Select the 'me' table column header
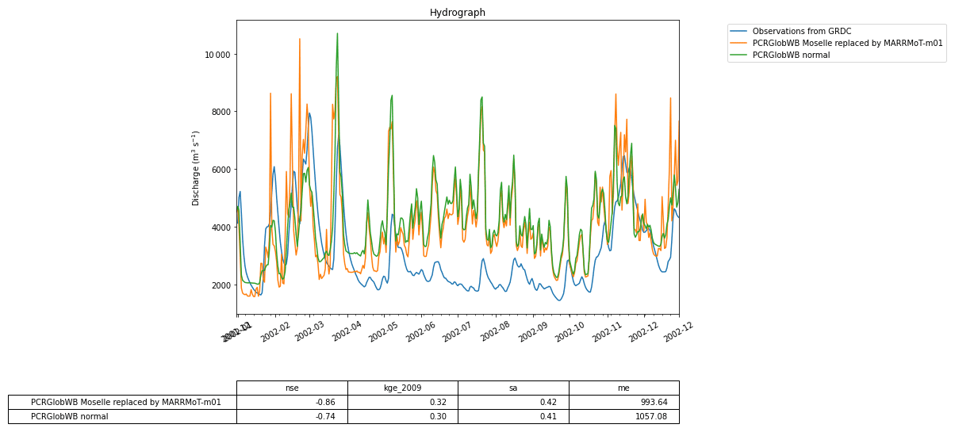The height and width of the screenshot is (432, 955). tap(623, 388)
